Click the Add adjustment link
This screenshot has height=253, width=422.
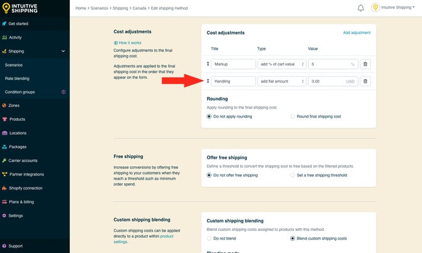click(x=356, y=33)
